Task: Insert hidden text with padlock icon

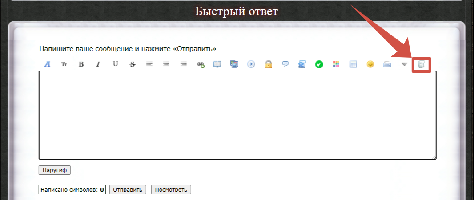Action: 269,64
